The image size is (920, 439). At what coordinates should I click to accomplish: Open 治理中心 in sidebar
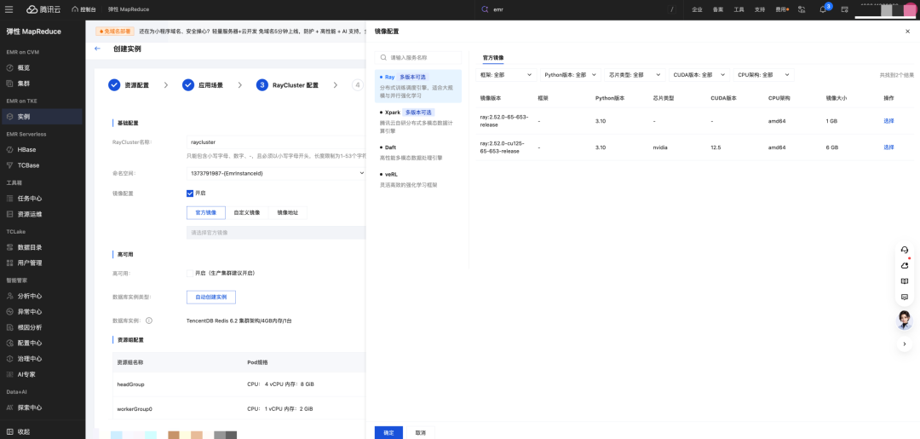point(29,359)
